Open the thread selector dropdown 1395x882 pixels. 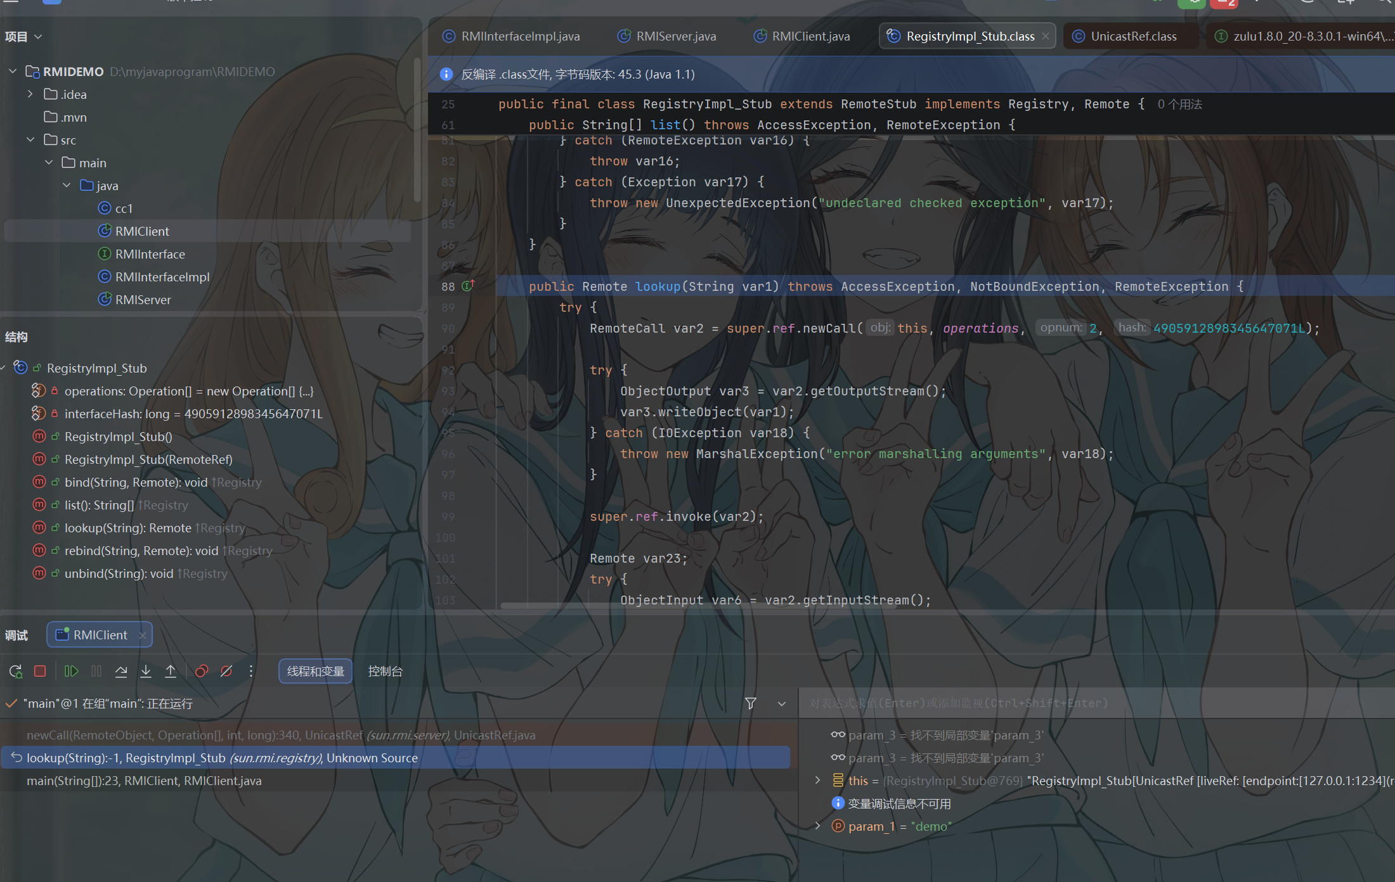click(x=782, y=703)
